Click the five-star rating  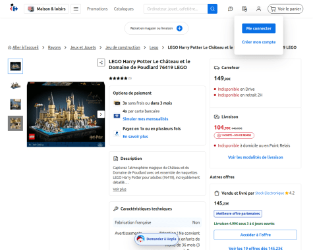[118, 78]
